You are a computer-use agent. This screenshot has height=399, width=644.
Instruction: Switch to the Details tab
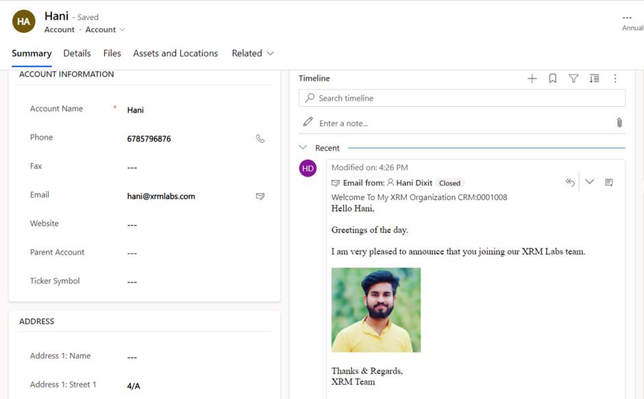pyautogui.click(x=77, y=53)
